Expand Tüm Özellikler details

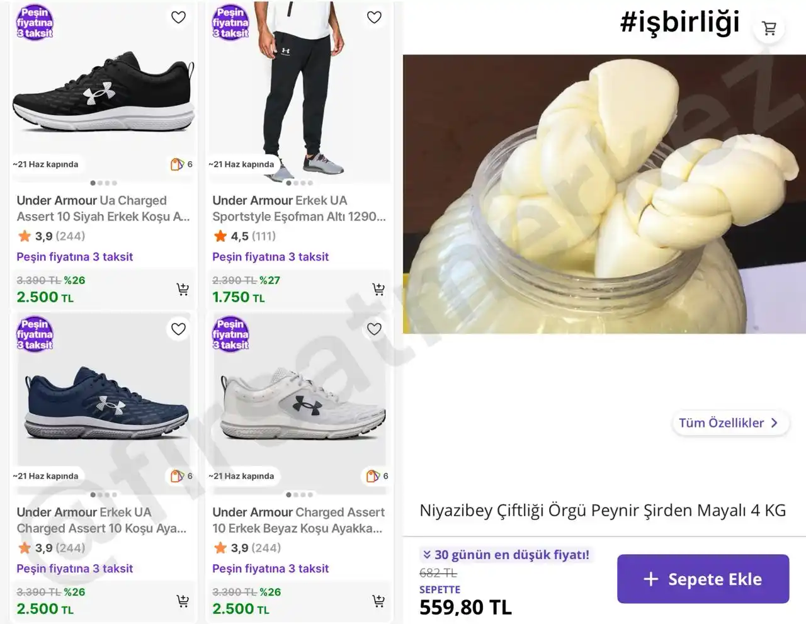728,423
